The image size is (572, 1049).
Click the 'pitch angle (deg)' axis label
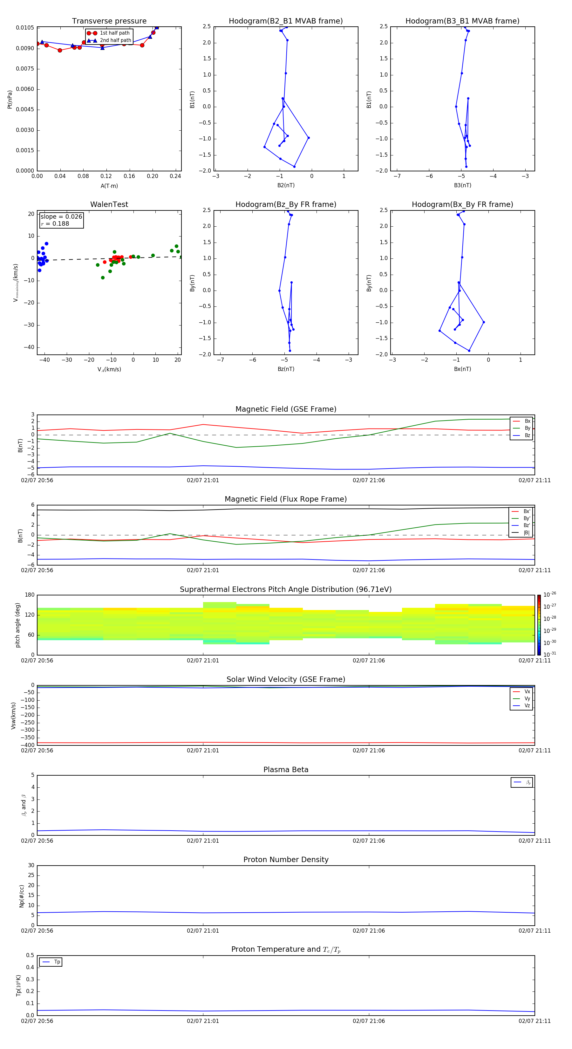tap(17, 625)
